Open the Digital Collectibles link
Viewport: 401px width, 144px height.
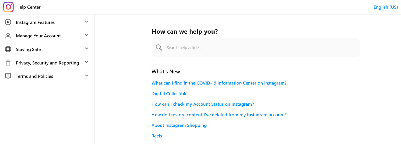(170, 94)
